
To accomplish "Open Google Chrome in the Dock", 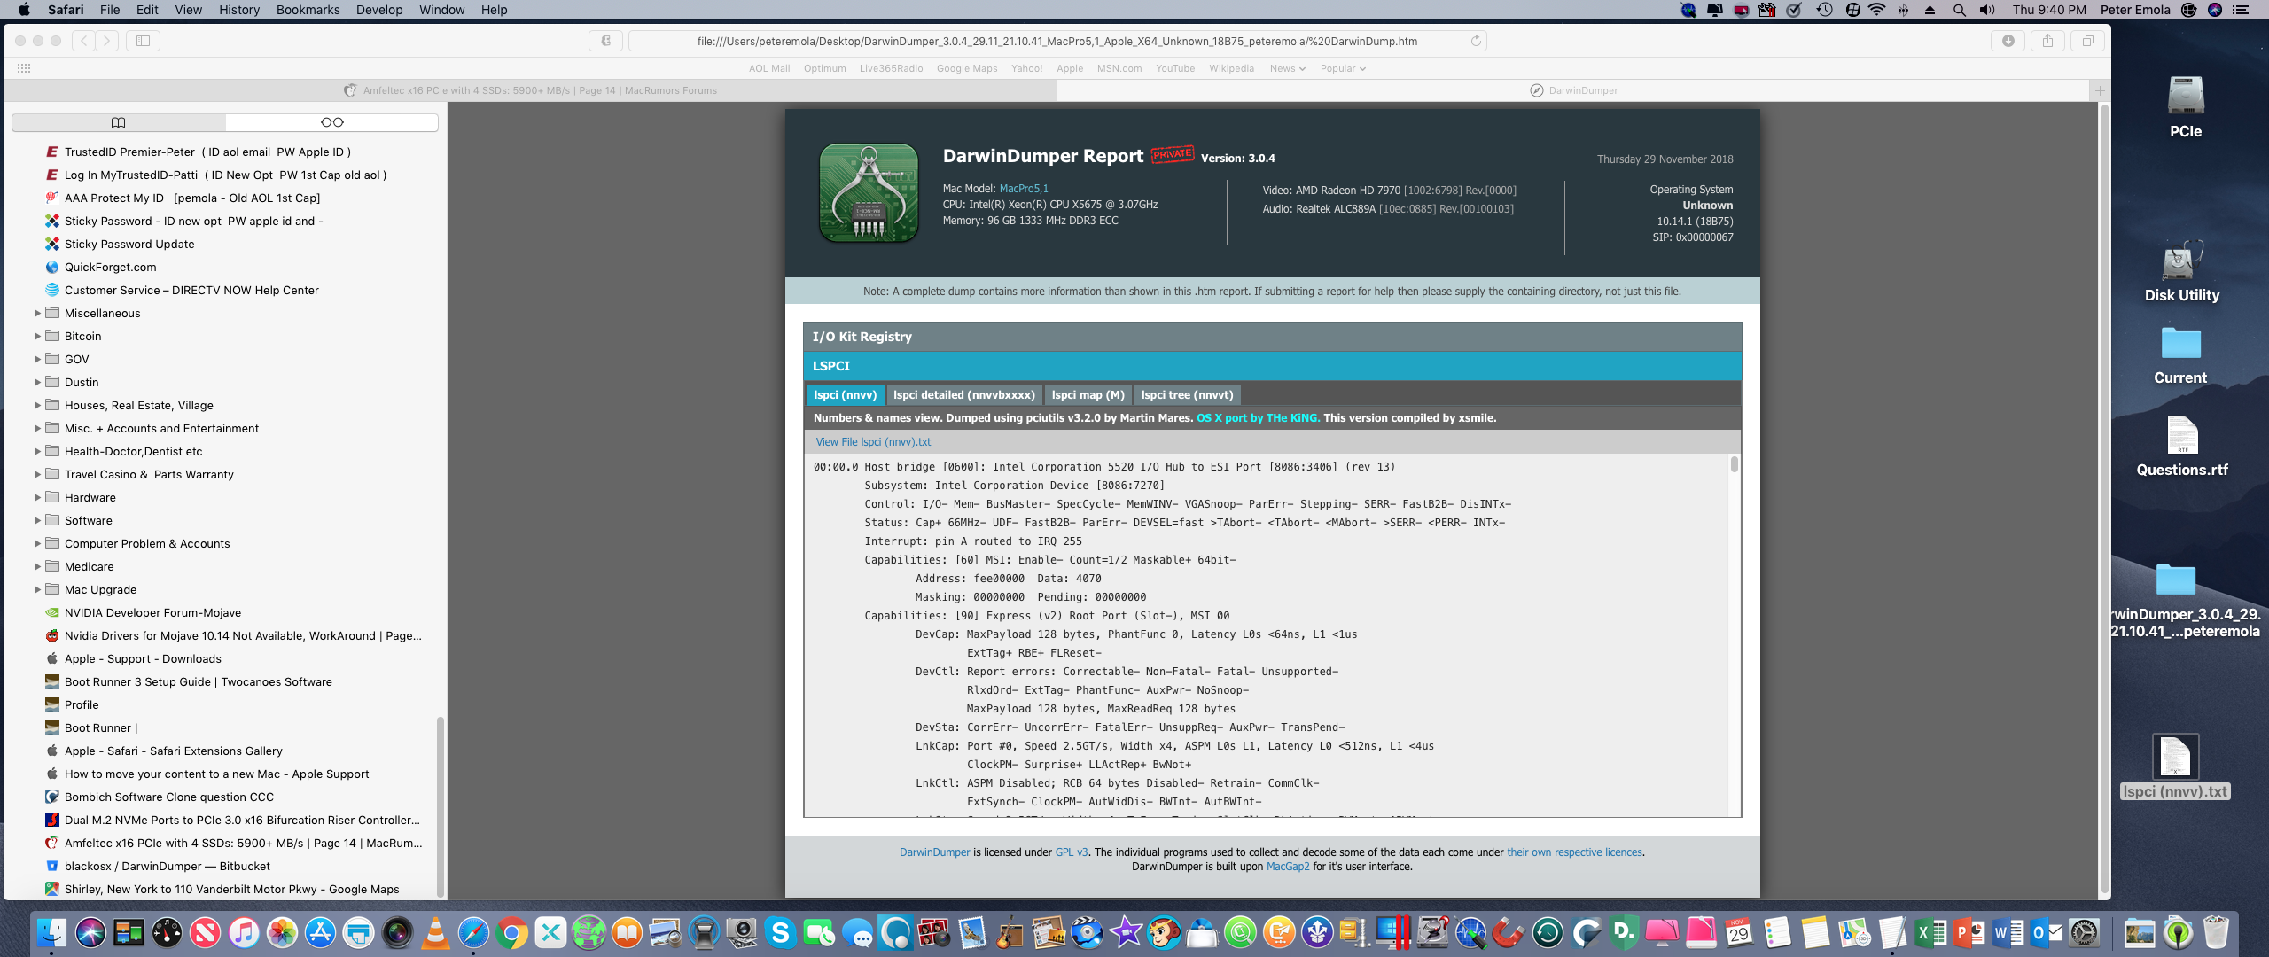I will (x=512, y=932).
